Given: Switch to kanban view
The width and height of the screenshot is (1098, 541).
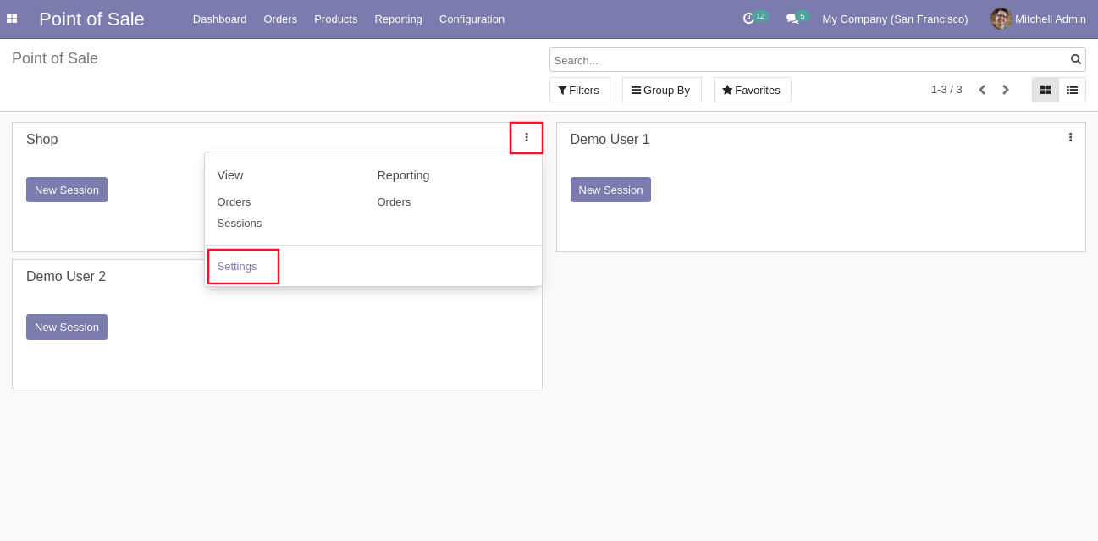Looking at the screenshot, I should point(1046,90).
